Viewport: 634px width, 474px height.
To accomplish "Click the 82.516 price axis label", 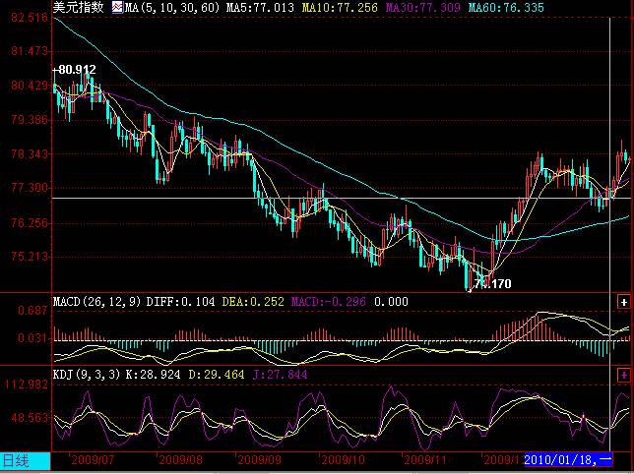I will (x=30, y=18).
